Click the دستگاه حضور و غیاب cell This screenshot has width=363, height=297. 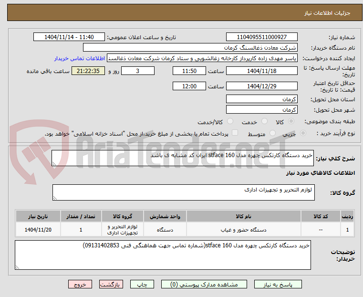pyautogui.click(x=244, y=230)
